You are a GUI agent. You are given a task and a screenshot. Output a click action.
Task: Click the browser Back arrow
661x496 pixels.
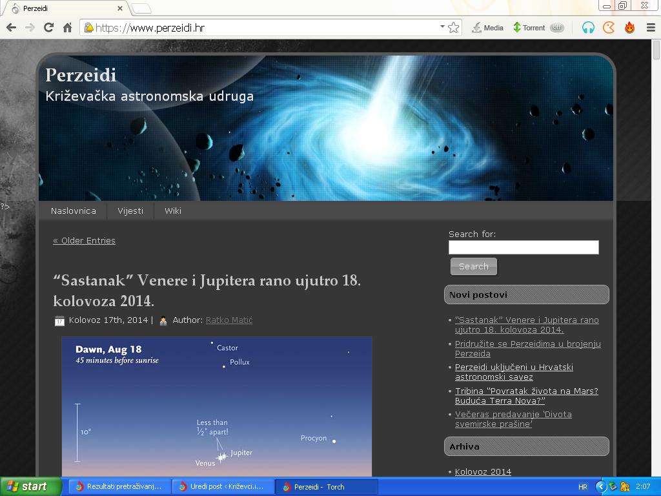(11, 27)
